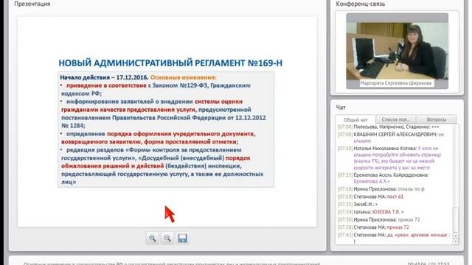Save the presentation with floppy disk icon
Viewport: 472px width, 265px height.
pos(182,239)
